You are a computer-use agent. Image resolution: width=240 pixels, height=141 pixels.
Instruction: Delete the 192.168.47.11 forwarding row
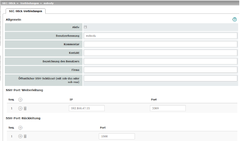coord(25,108)
